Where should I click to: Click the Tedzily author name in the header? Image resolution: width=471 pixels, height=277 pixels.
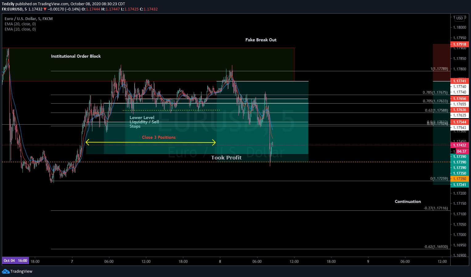pyautogui.click(x=8, y=4)
